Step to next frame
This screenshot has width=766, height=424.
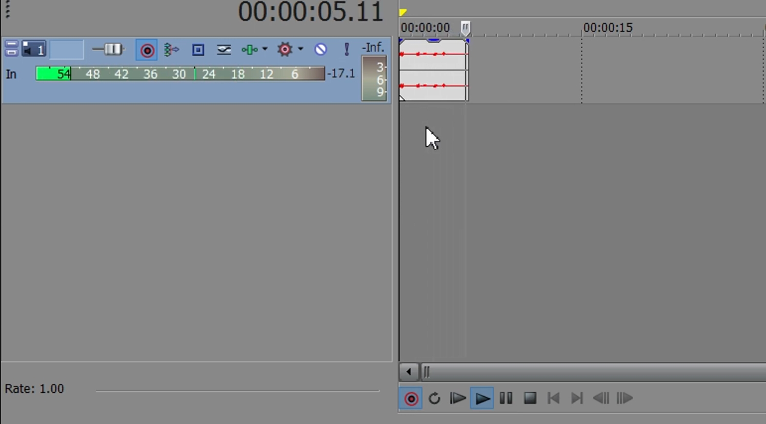point(624,398)
